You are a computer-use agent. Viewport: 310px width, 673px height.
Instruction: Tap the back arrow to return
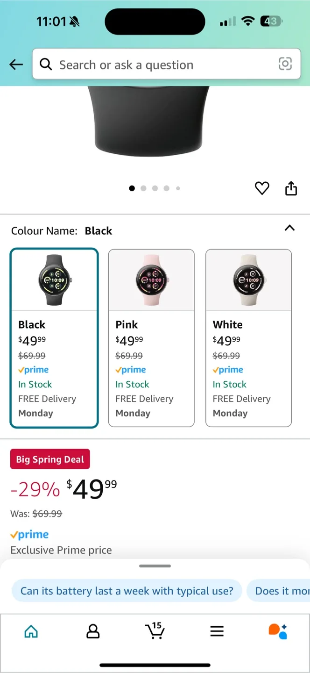point(15,64)
